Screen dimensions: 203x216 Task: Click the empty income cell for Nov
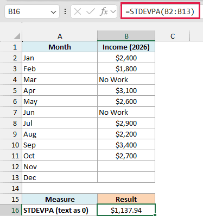coord(126,166)
